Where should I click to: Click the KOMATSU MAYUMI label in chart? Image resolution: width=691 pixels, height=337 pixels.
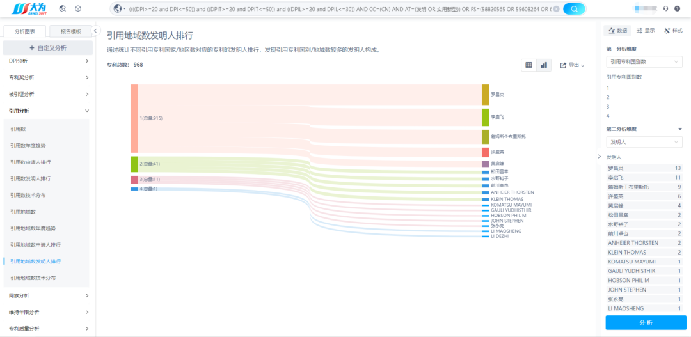(511, 205)
